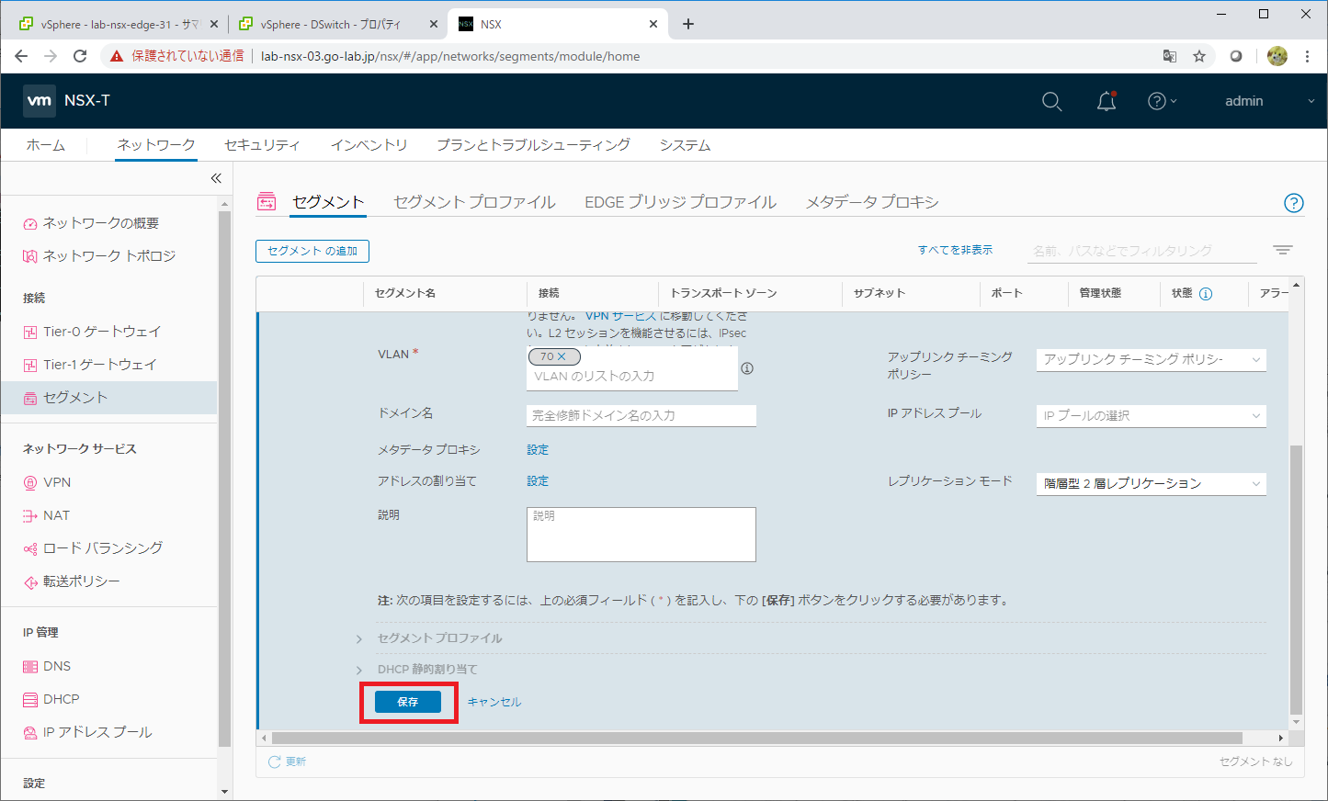The height and width of the screenshot is (801, 1328).
Task: Open プランとトラブルシューティング top menu
Action: click(533, 145)
